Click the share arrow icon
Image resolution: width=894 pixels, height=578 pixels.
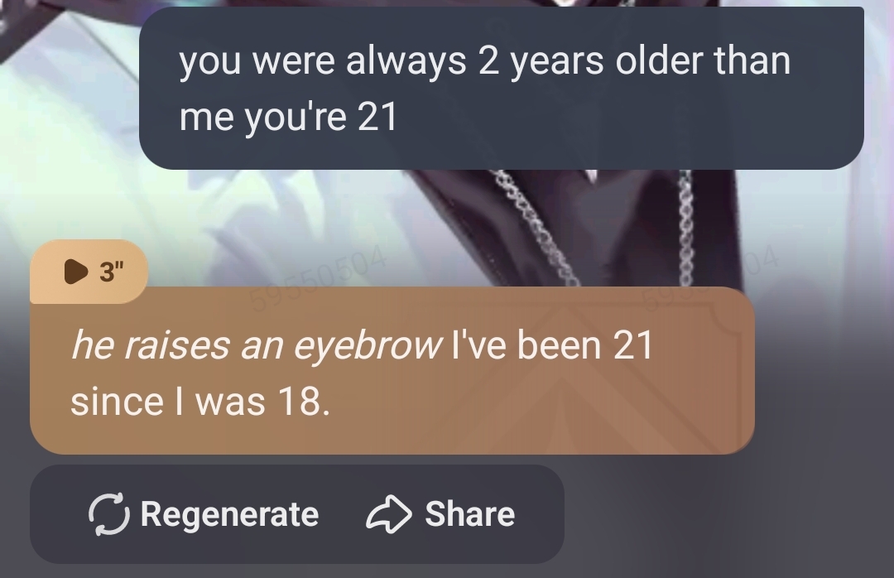pyautogui.click(x=388, y=514)
